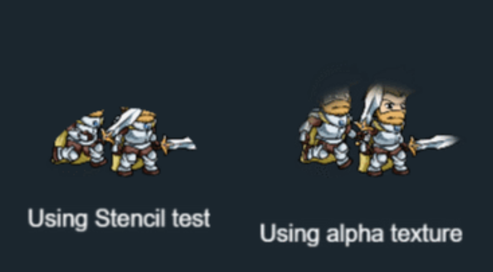493x272 pixels.
Task: Click the sword blade in alpha sprite
Action: pyautogui.click(x=438, y=142)
